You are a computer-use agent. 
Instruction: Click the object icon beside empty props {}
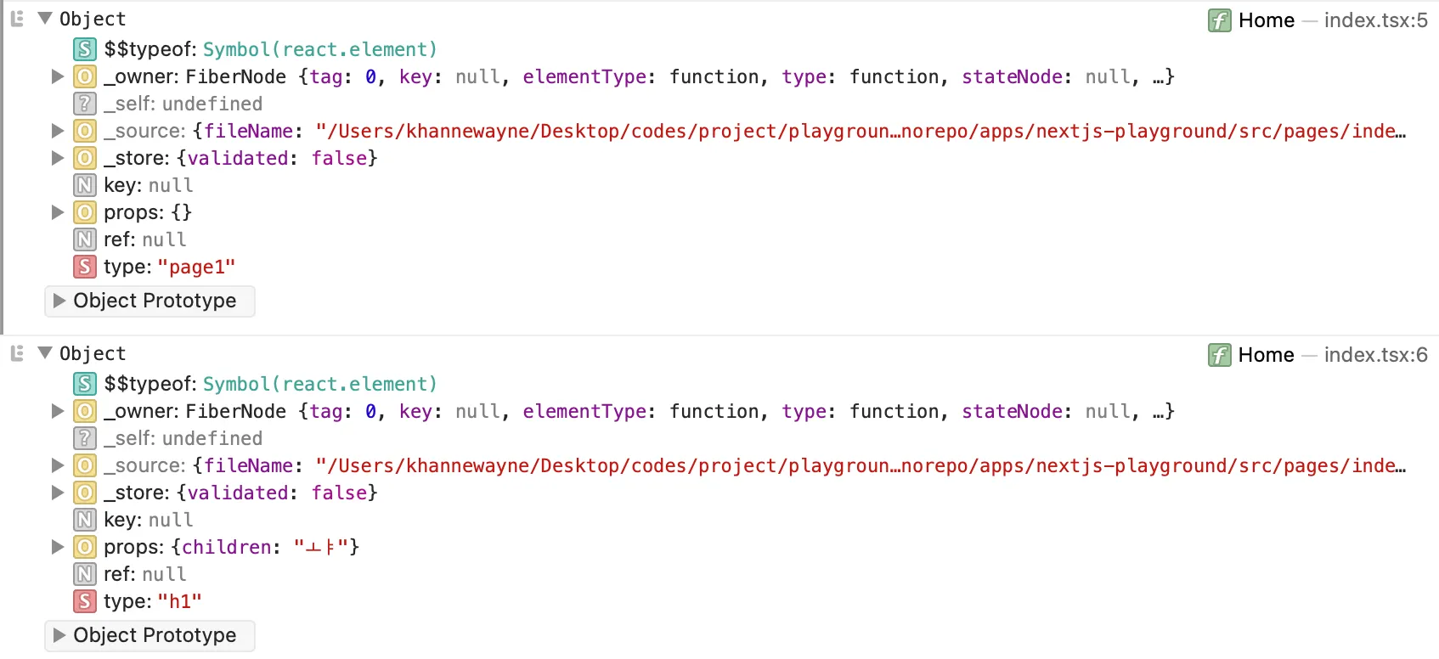85,212
